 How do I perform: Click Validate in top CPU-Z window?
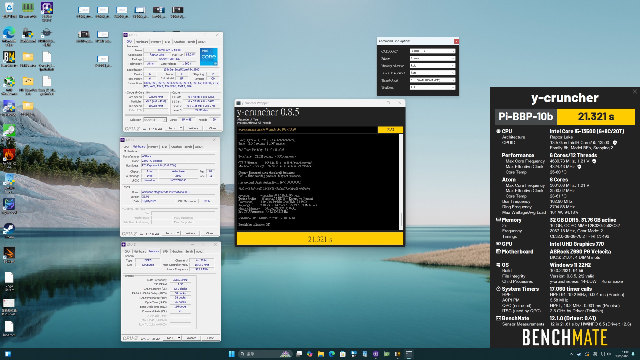(193, 128)
